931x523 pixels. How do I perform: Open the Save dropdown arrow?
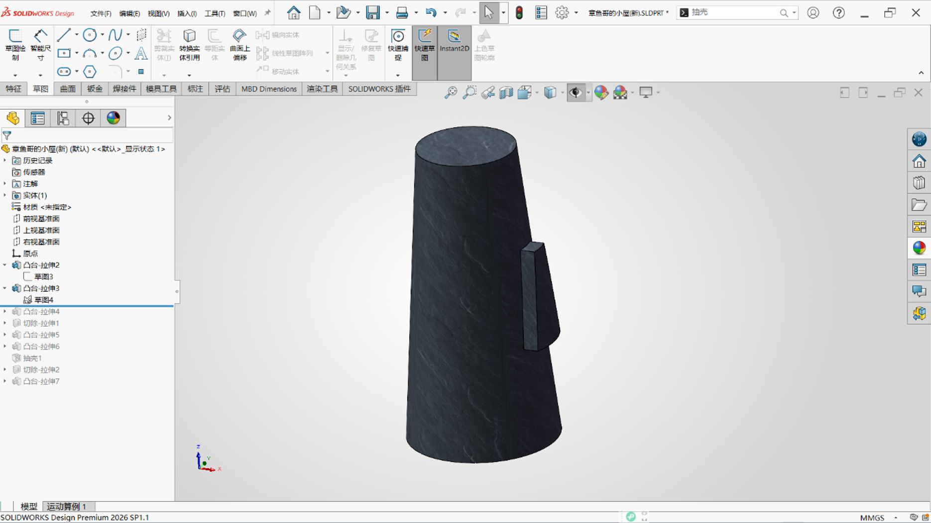pyautogui.click(x=386, y=13)
